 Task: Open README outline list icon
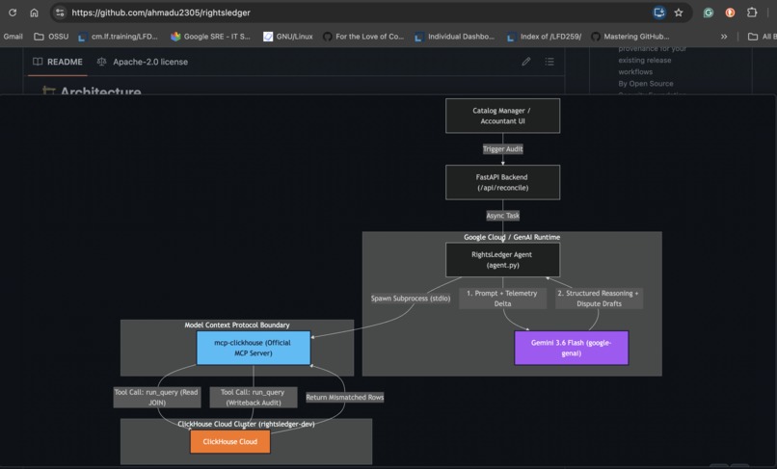pyautogui.click(x=549, y=62)
